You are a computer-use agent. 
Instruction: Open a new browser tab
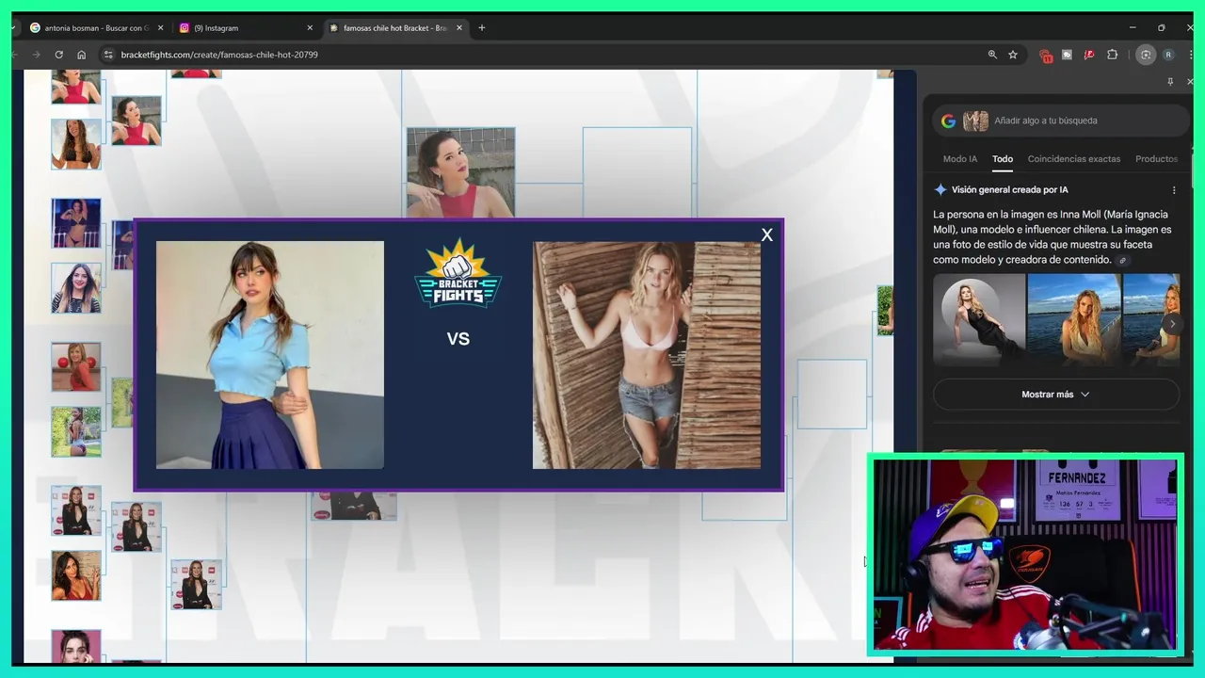coord(482,28)
